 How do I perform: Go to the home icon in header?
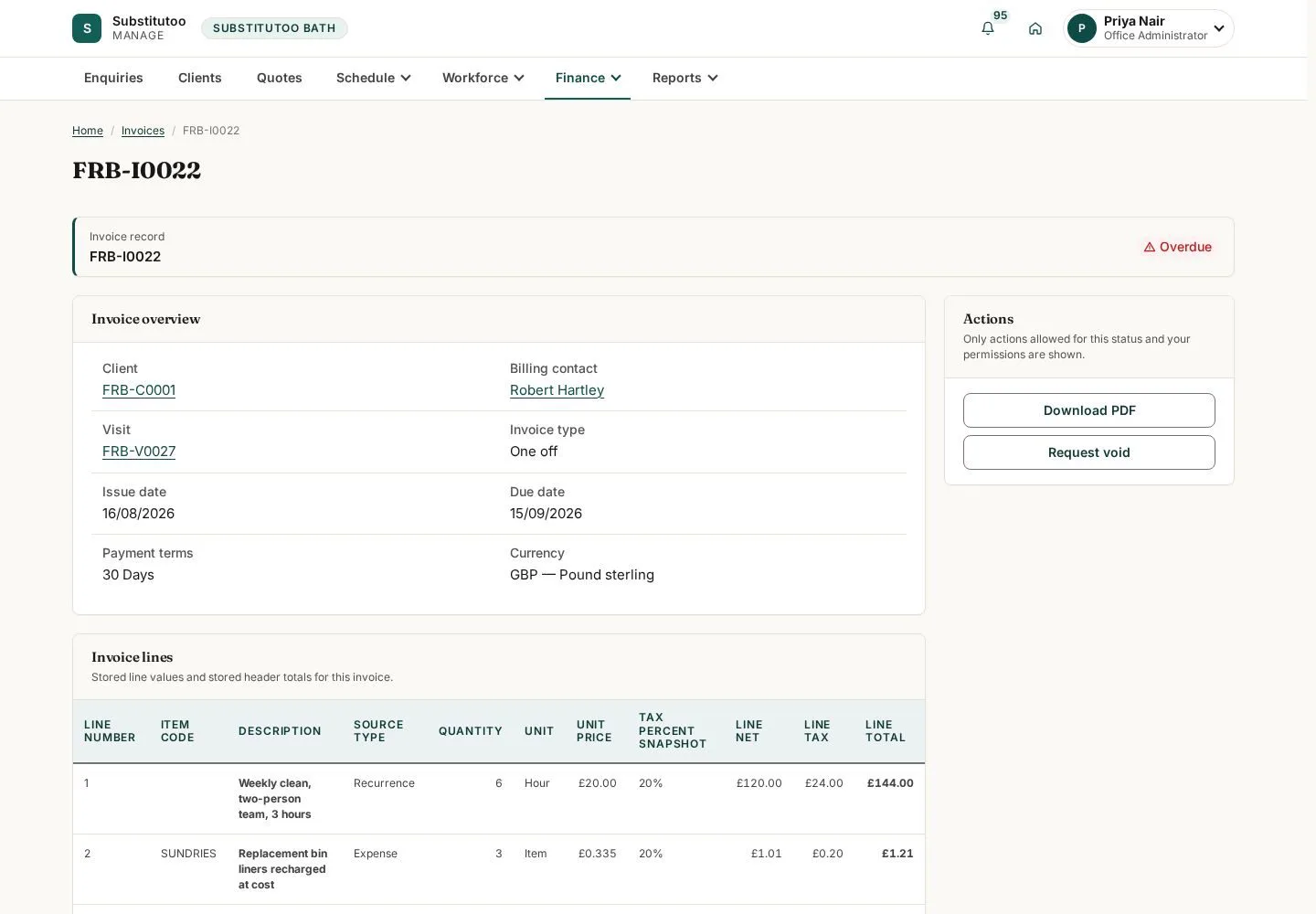point(1035,28)
